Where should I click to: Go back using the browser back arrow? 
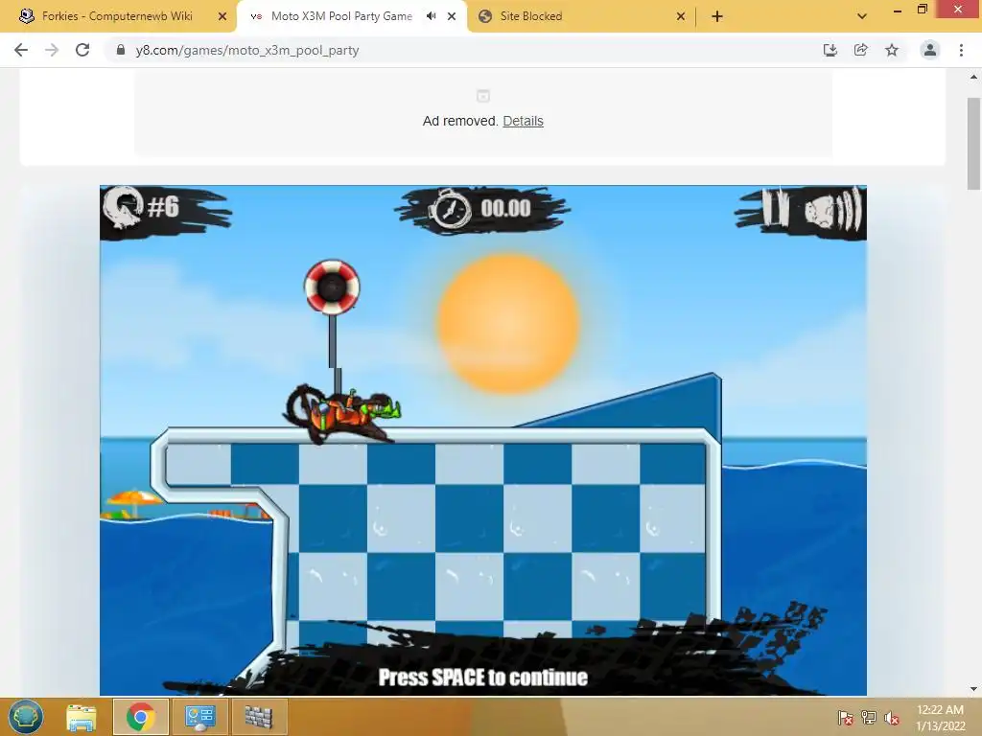21,50
